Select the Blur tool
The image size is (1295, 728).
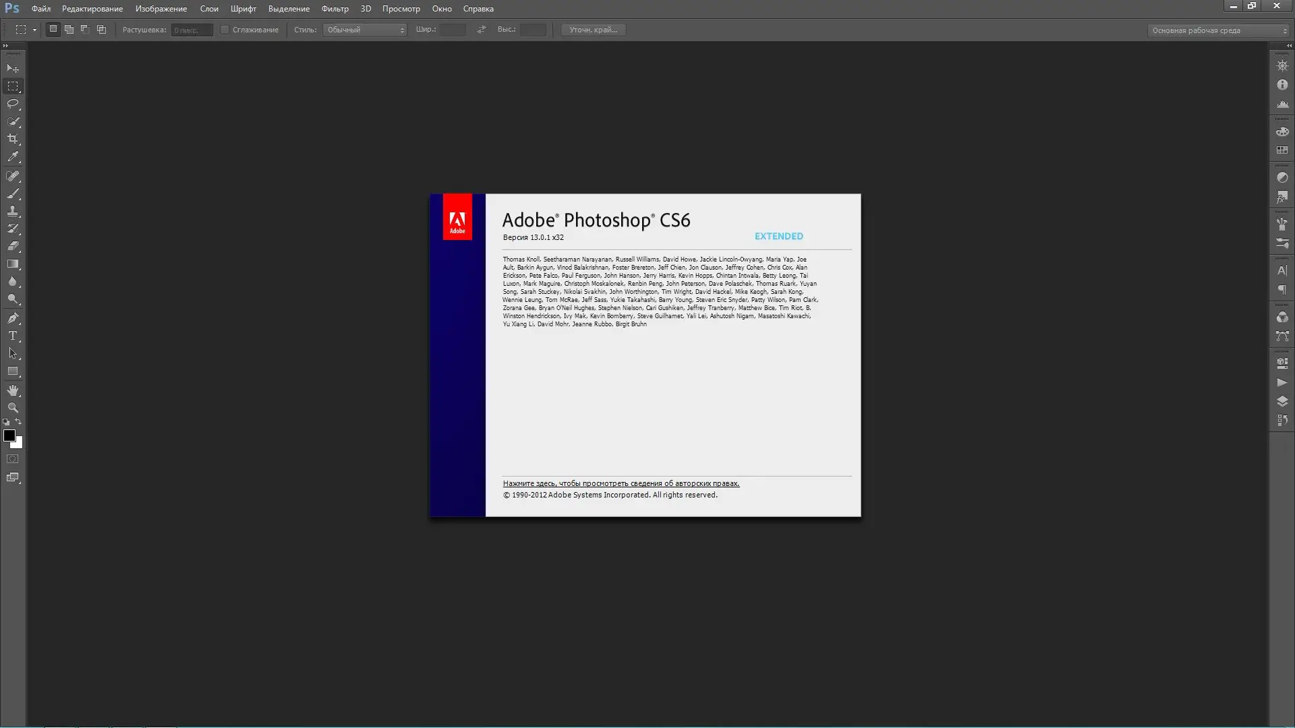pos(13,281)
